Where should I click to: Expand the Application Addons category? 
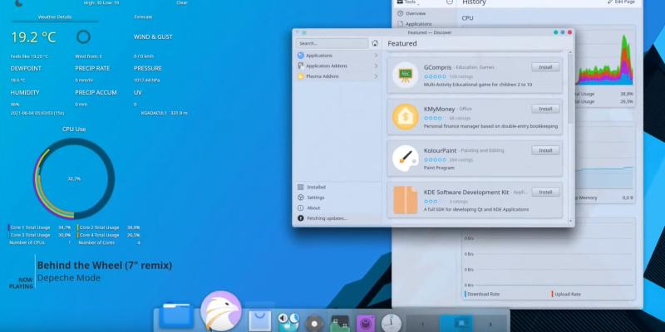tap(336, 66)
